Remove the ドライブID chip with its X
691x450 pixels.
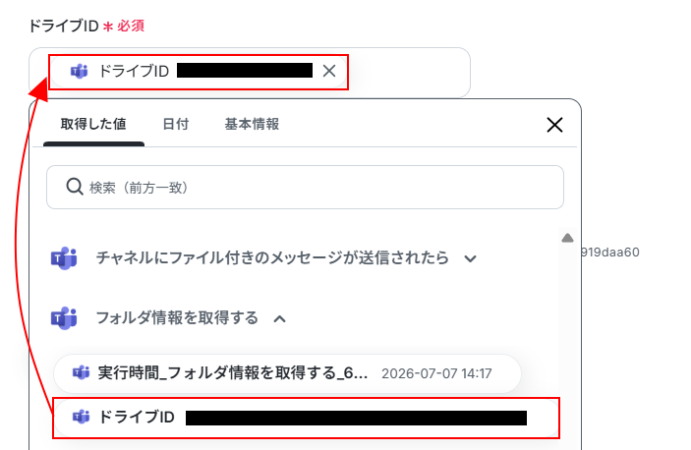tap(329, 71)
